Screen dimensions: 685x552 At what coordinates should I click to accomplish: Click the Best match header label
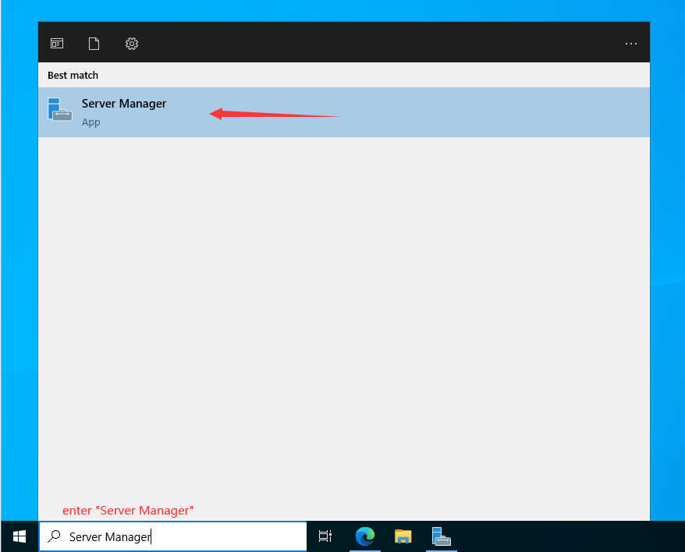coord(73,76)
